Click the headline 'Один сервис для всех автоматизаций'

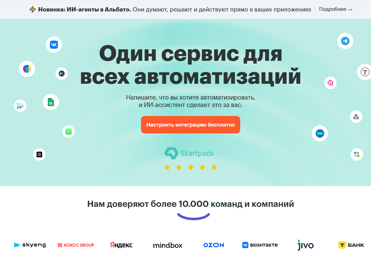[191, 65]
